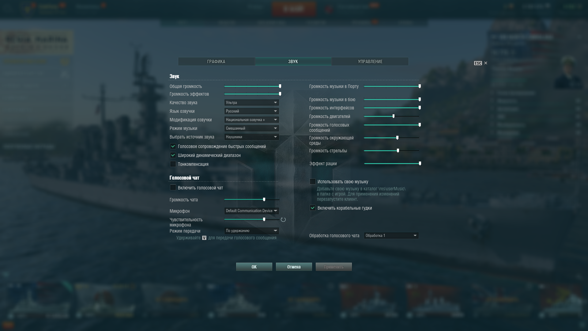Click the Отмена button
Screen dimensions: 588x331
tap(294, 267)
